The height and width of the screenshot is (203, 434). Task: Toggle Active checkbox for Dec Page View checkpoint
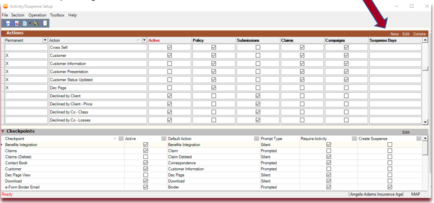click(x=145, y=175)
